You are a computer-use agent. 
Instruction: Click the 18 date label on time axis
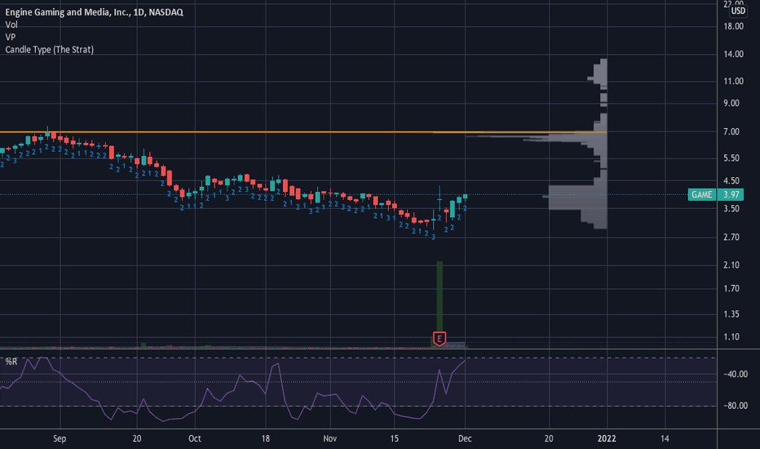265,438
